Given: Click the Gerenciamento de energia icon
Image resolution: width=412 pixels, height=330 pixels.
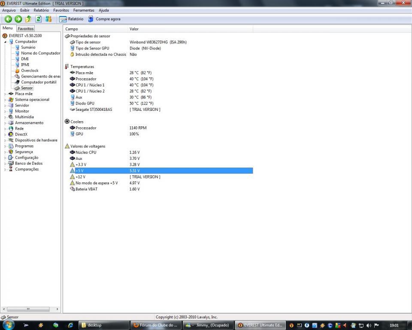Looking at the screenshot, I should [x=17, y=76].
